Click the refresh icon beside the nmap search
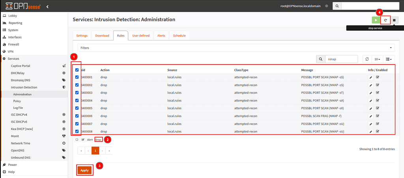 click(367, 59)
